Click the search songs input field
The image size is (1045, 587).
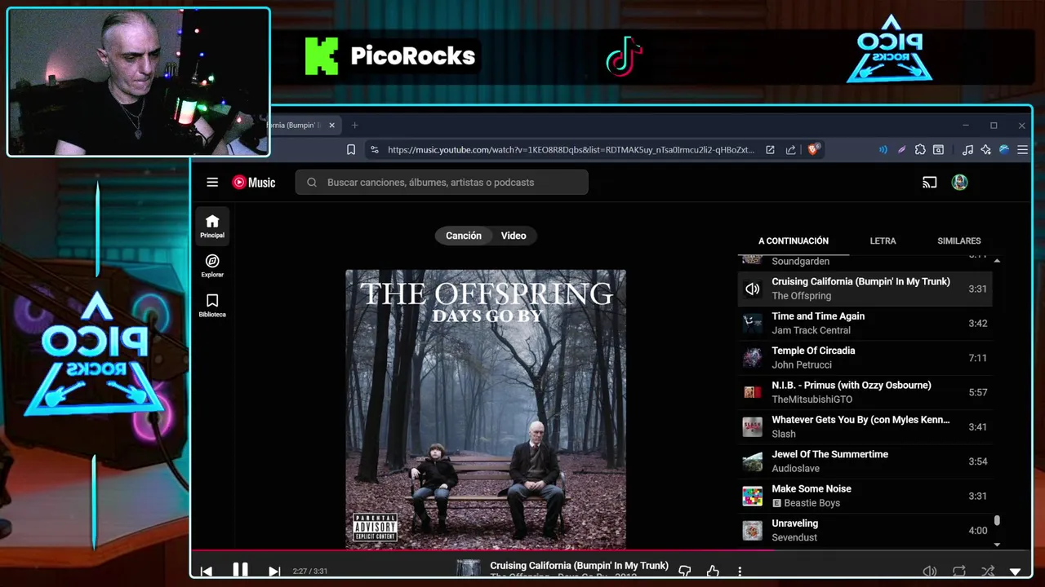pyautogui.click(x=442, y=183)
